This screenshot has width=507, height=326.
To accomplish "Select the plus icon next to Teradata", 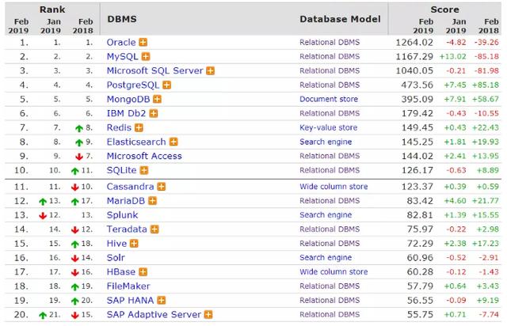I will [157, 229].
